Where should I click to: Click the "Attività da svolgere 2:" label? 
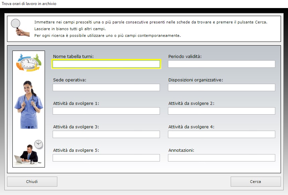pos(191,104)
